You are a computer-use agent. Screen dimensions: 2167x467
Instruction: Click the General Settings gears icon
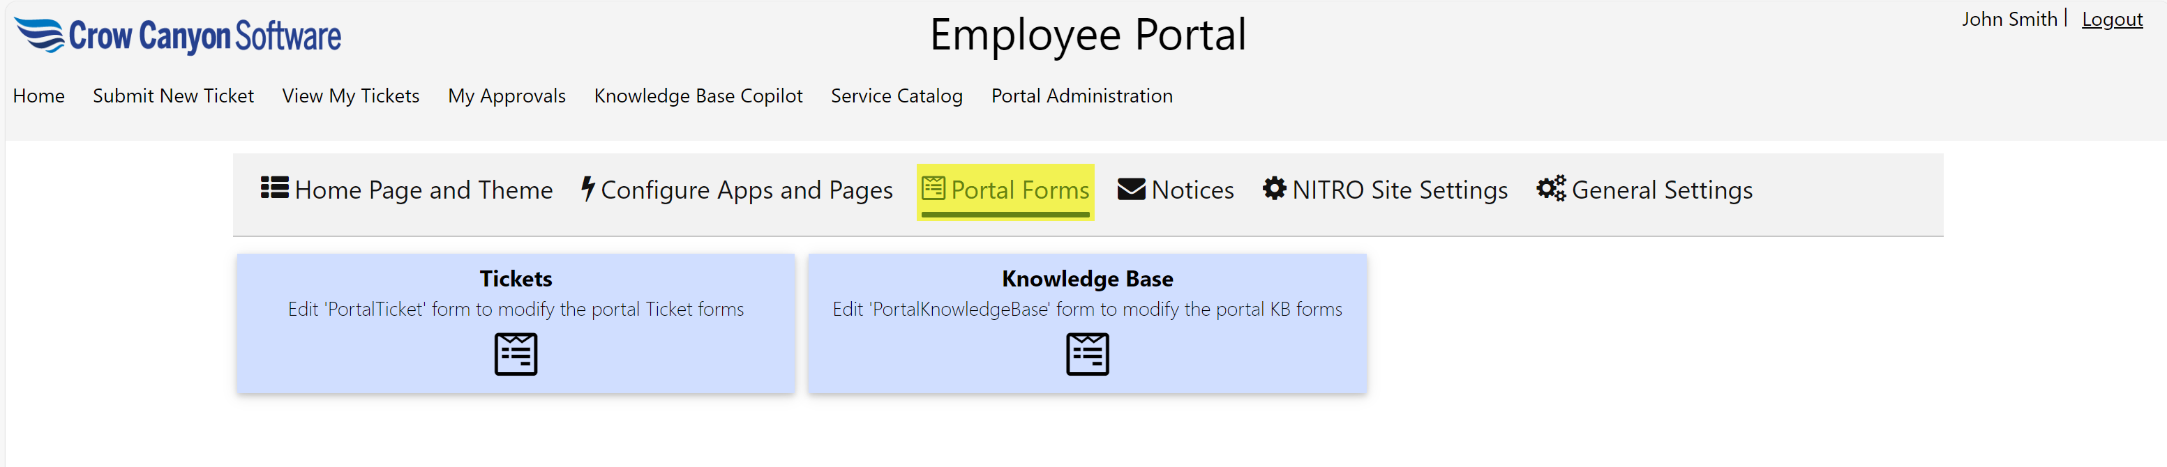point(1551,188)
